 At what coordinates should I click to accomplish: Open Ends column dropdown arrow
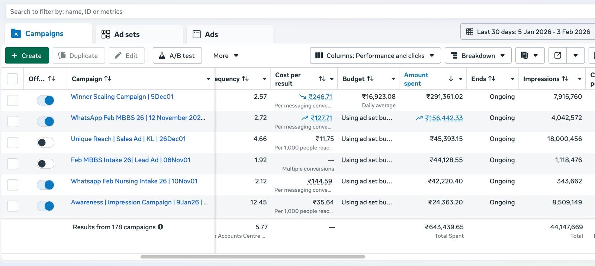click(512, 79)
